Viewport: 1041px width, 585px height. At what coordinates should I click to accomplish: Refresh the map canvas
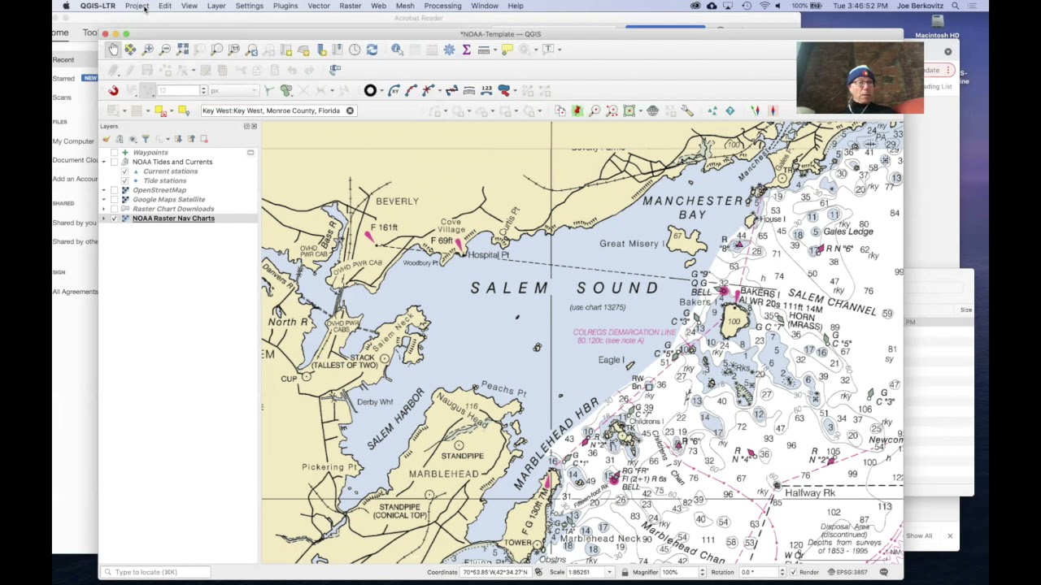pyautogui.click(x=372, y=50)
